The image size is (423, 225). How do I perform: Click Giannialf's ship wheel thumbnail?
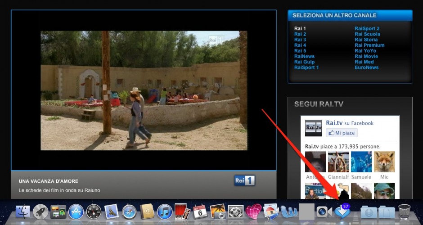point(338,162)
